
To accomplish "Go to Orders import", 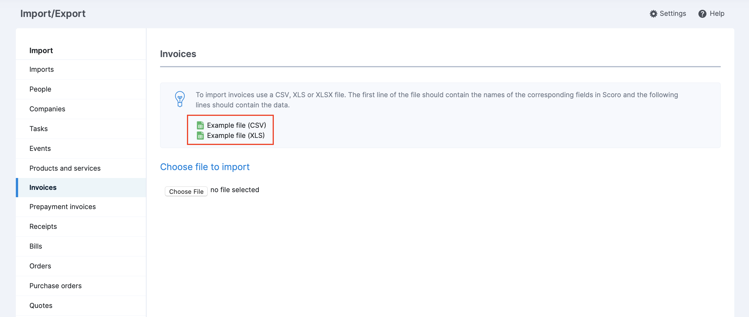I will click(81, 266).
